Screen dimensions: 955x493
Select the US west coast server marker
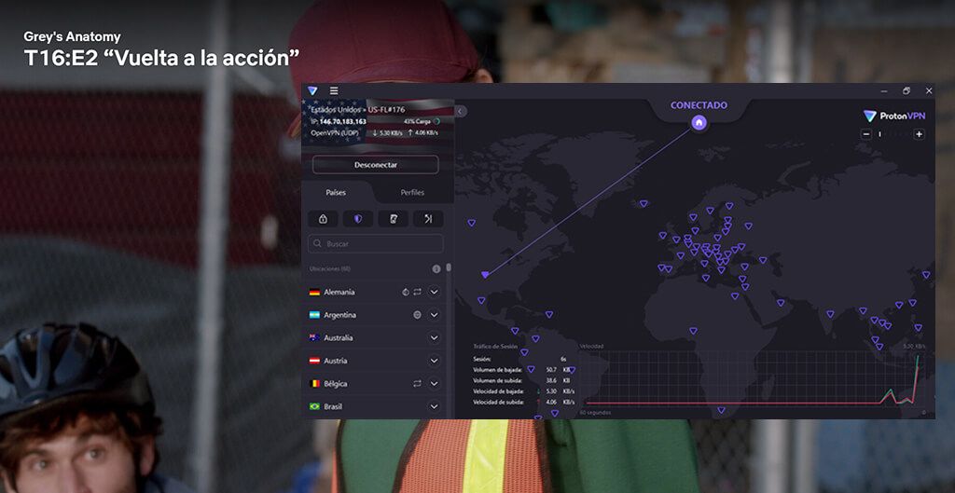[x=471, y=223]
